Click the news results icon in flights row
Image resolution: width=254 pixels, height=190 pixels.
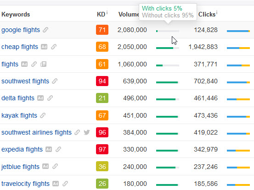(44, 64)
